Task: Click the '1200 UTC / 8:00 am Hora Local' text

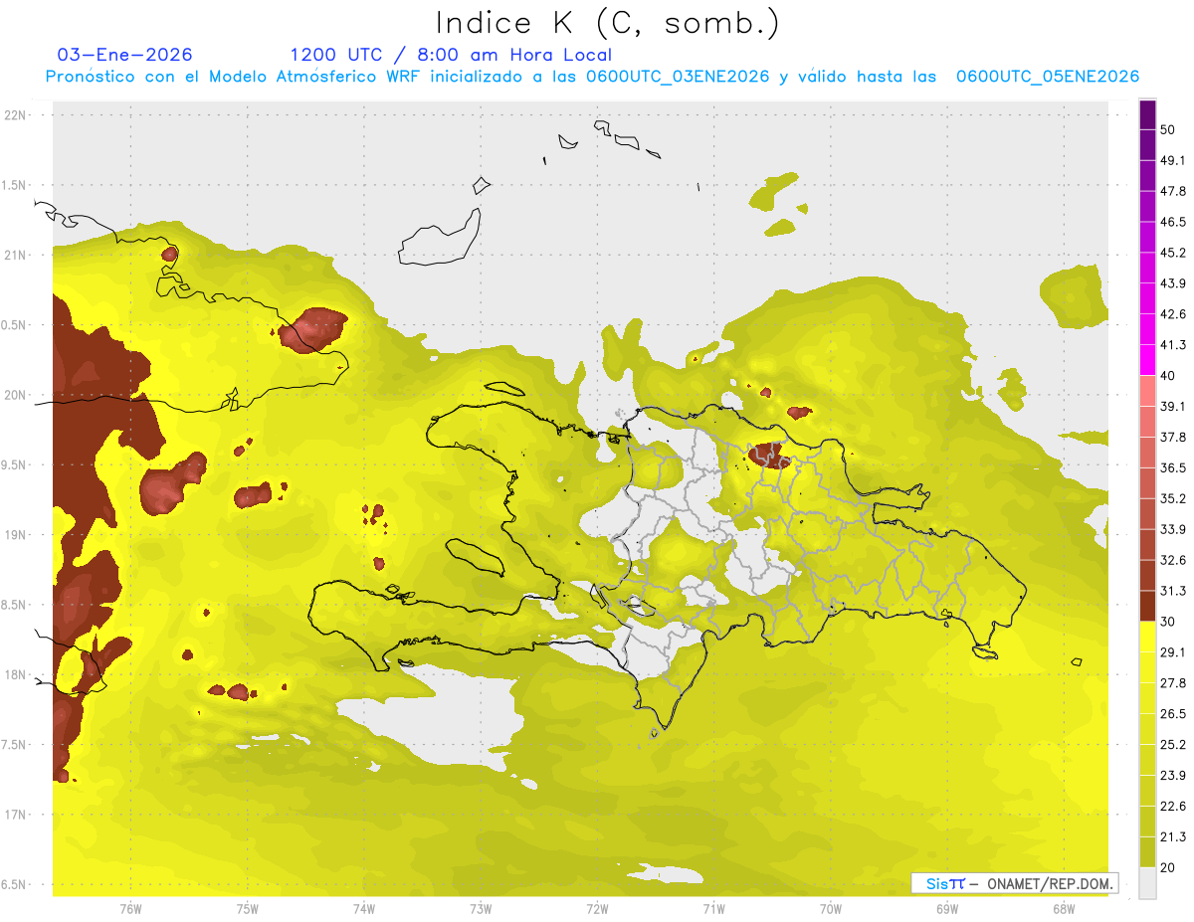Action: click(x=451, y=55)
